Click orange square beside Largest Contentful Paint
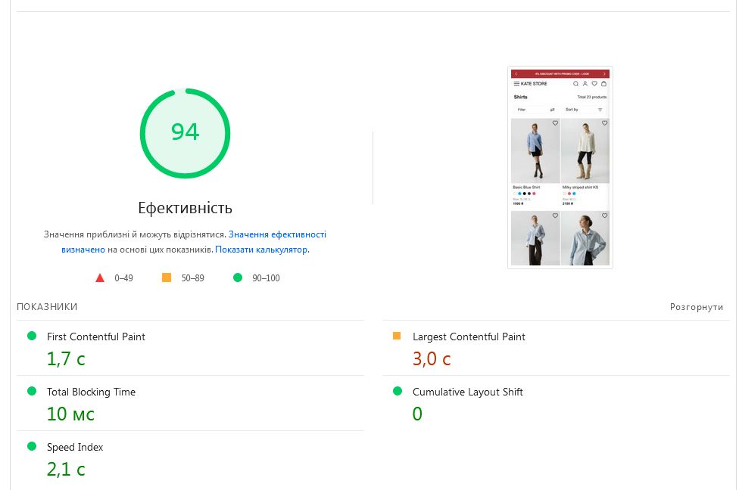The image size is (739, 490). [x=397, y=336]
